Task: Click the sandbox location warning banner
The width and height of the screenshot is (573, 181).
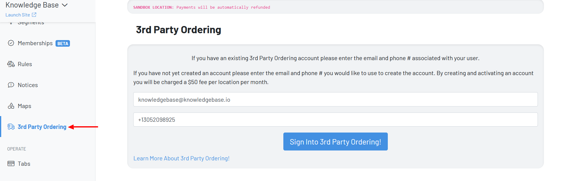Action: (x=335, y=7)
